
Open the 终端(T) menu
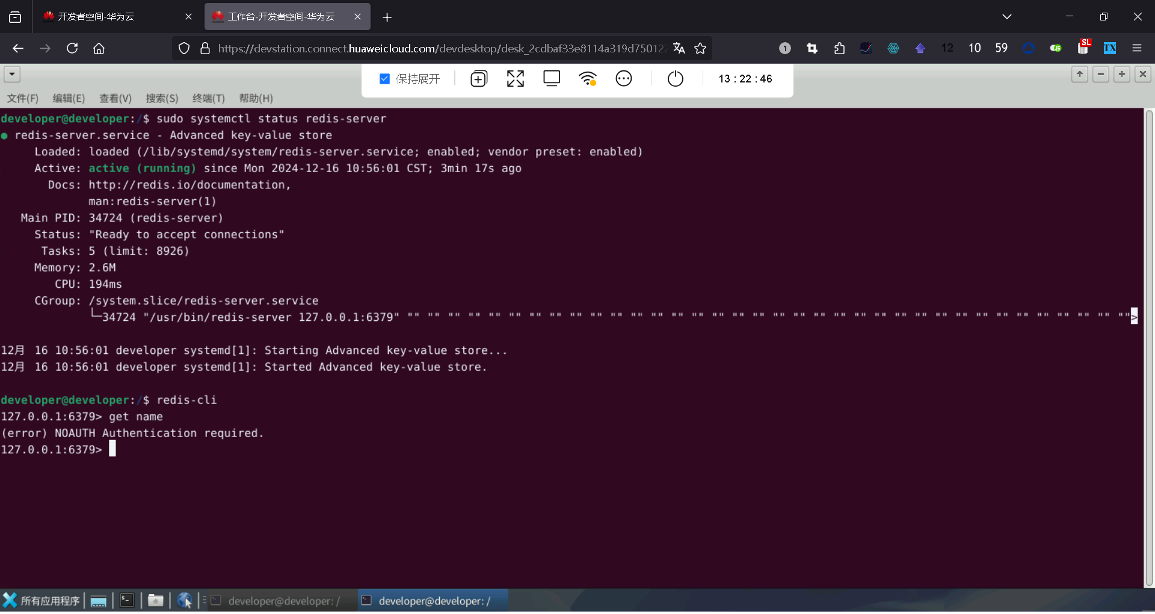click(209, 98)
